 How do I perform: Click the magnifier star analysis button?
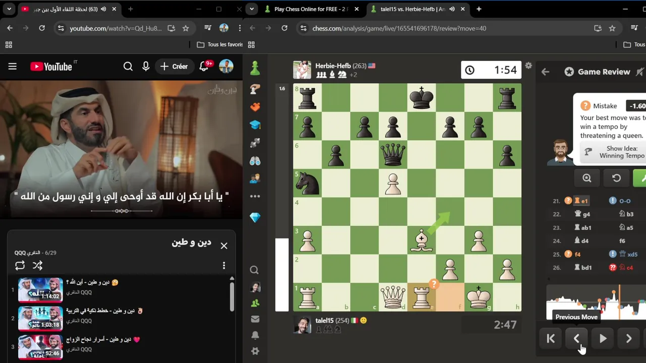(586, 178)
